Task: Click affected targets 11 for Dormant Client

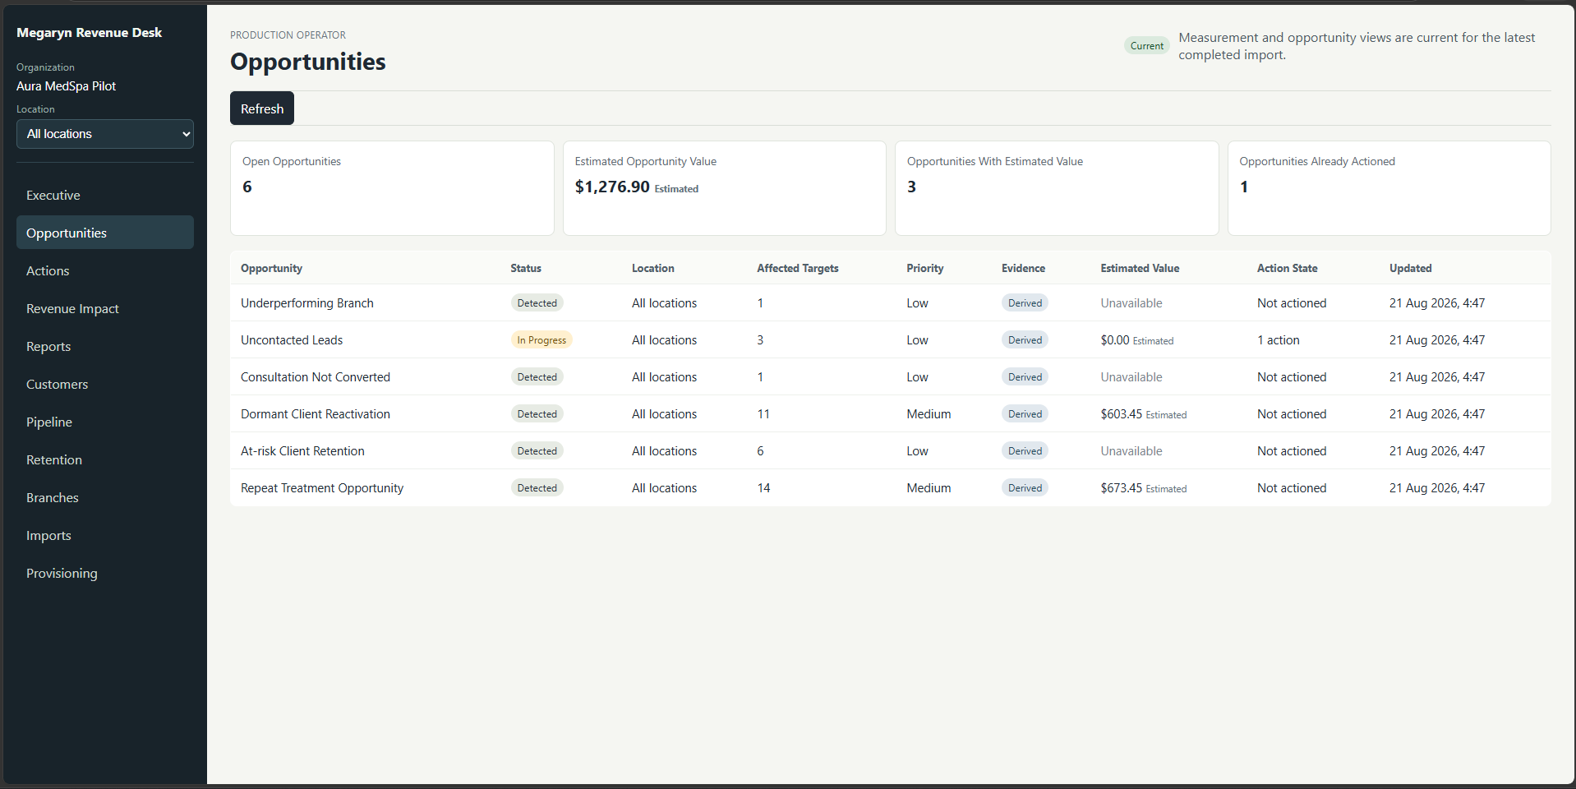Action: coord(763,414)
